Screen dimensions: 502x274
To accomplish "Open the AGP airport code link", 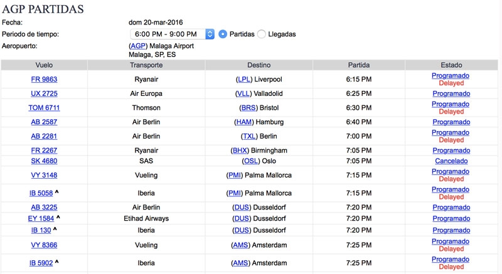I will point(138,46).
